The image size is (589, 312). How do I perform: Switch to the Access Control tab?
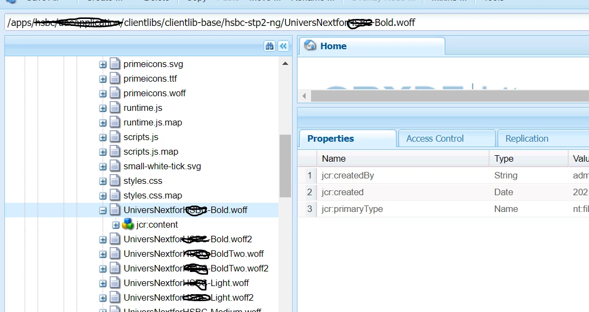pos(446,138)
